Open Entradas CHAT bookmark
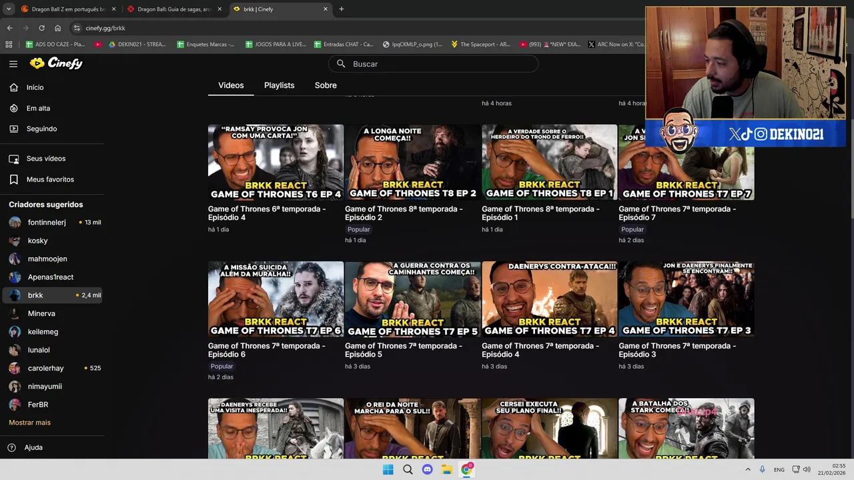The width and height of the screenshot is (854, 480). click(344, 45)
